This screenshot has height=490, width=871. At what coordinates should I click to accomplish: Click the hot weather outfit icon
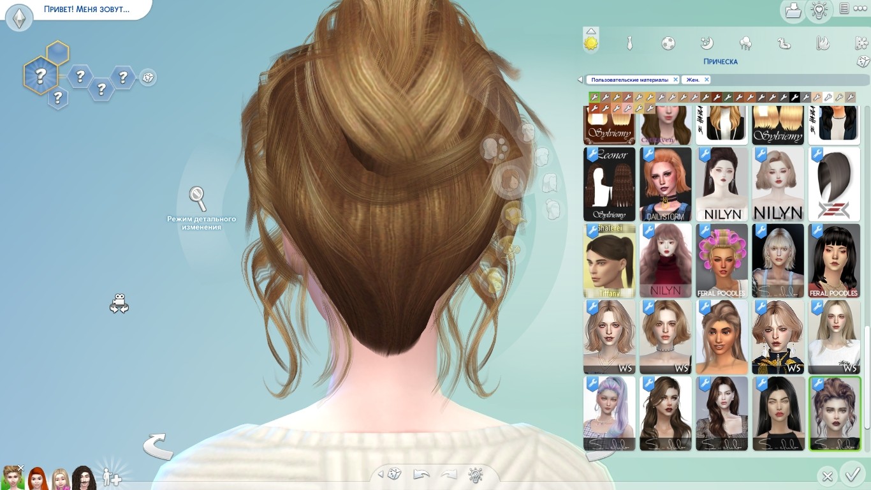tap(823, 43)
